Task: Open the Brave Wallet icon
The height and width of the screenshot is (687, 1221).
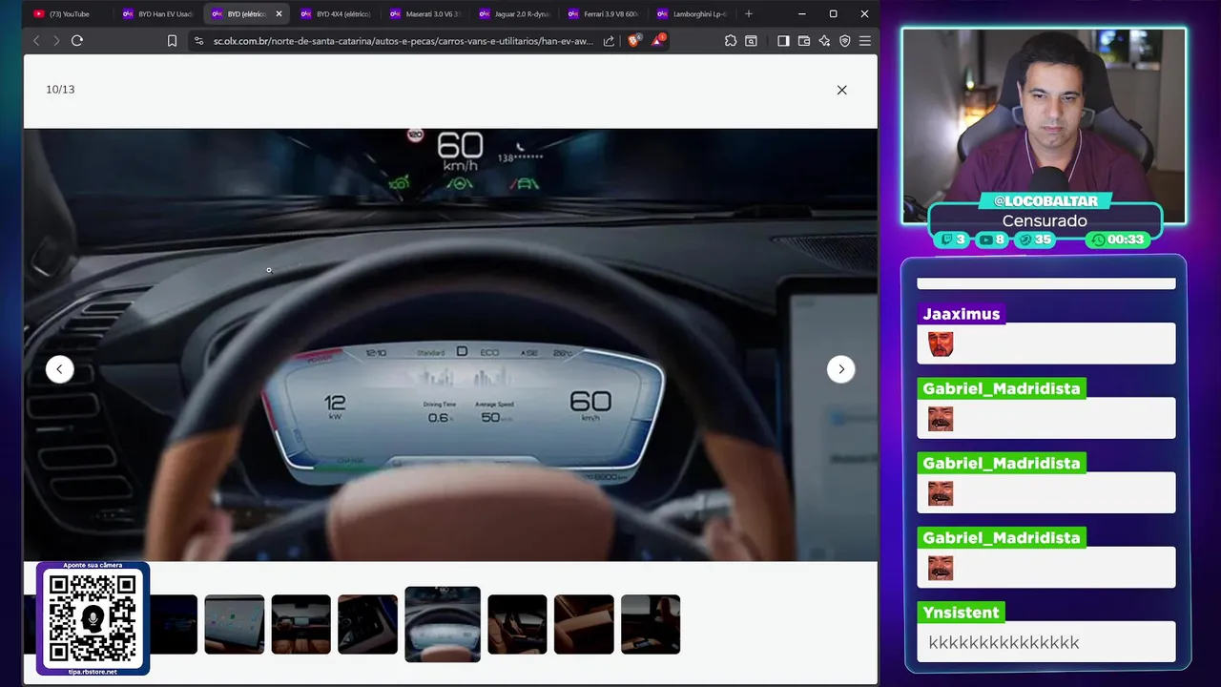Action: coord(804,41)
